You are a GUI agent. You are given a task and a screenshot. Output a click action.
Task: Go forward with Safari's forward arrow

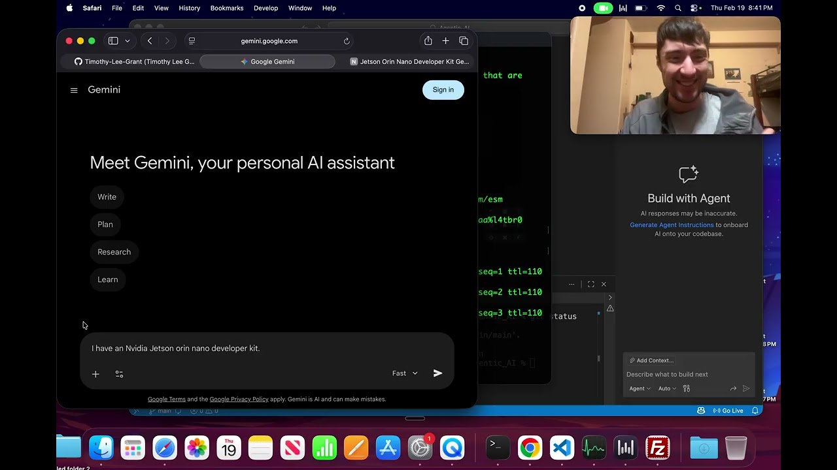pos(167,40)
